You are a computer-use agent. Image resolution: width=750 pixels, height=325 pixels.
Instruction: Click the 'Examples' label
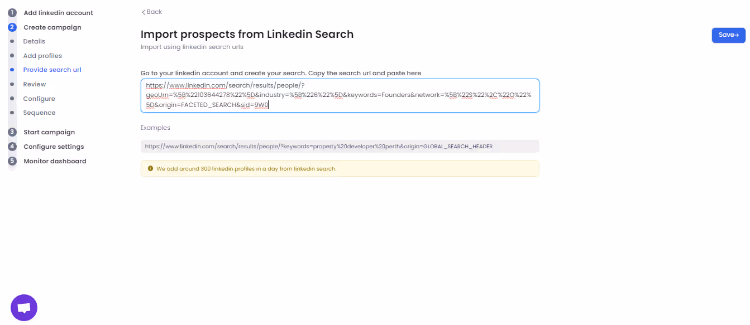coord(155,128)
